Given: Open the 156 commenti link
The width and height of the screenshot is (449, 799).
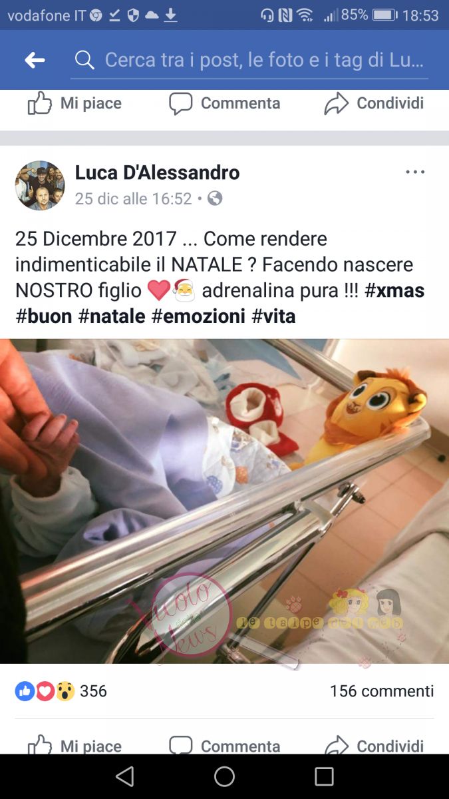Looking at the screenshot, I should 382,691.
